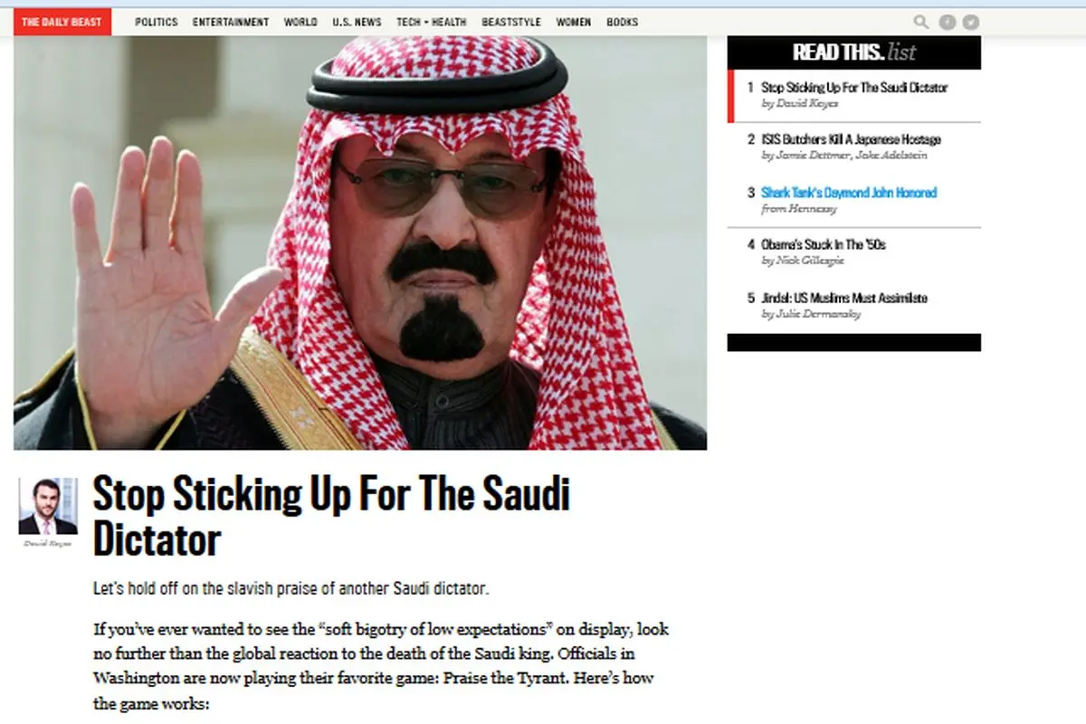Viewport: 1086px width, 724px height.
Task: Select the Entertainment menu item
Action: [x=231, y=22]
